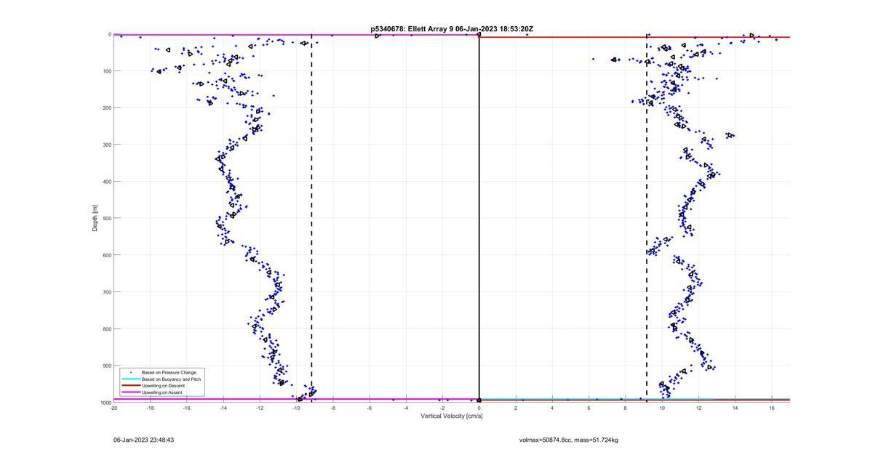Click velocity axis tick label "12"
Viewport: 873px width, 452px height.
coord(698,408)
